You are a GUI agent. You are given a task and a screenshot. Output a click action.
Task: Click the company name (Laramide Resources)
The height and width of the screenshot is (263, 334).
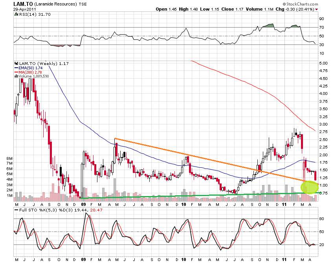point(55,4)
